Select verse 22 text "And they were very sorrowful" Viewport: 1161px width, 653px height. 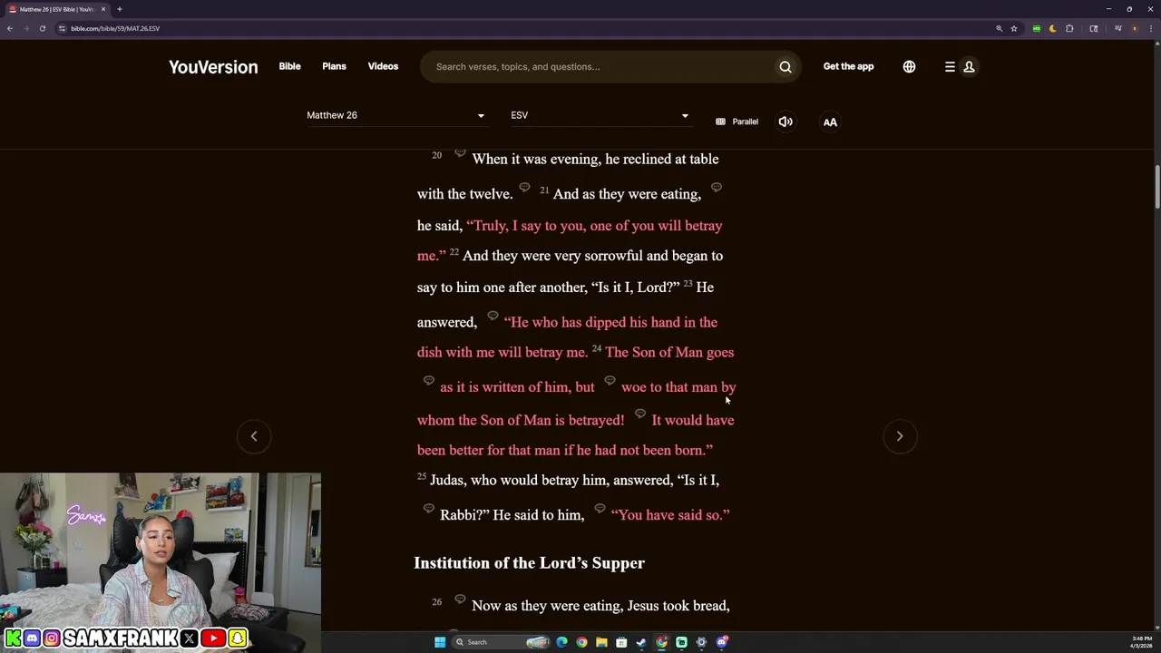click(x=553, y=256)
